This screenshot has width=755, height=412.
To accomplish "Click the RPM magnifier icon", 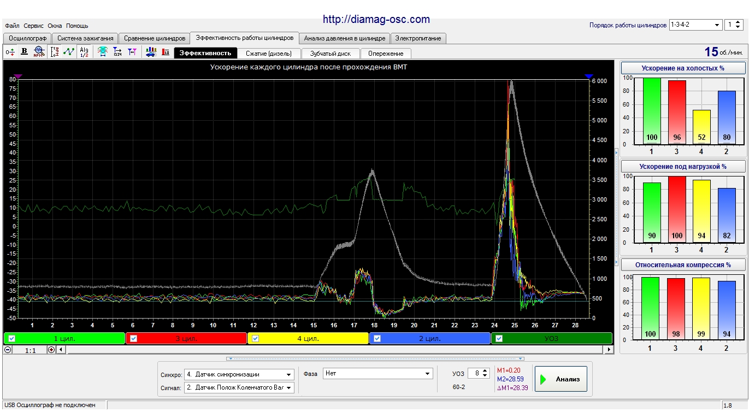I will point(38,52).
